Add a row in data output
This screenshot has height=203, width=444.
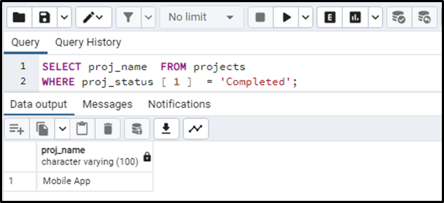17,129
